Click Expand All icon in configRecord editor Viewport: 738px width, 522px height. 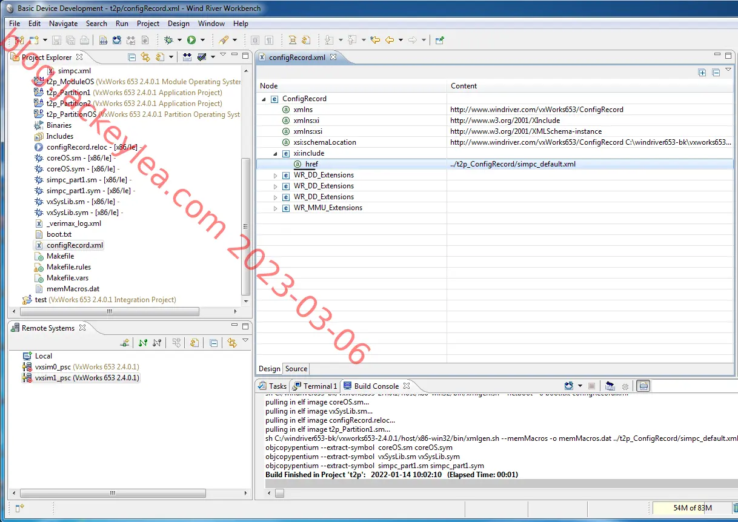click(702, 72)
